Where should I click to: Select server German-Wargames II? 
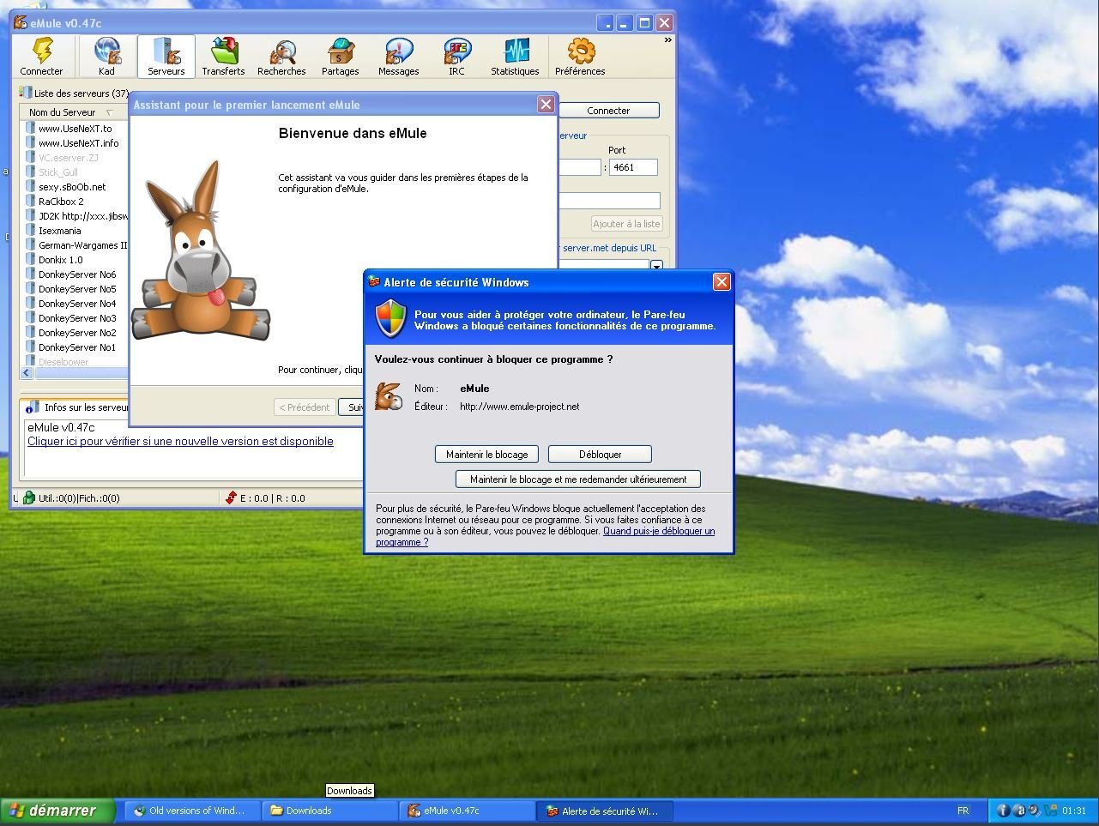[82, 245]
